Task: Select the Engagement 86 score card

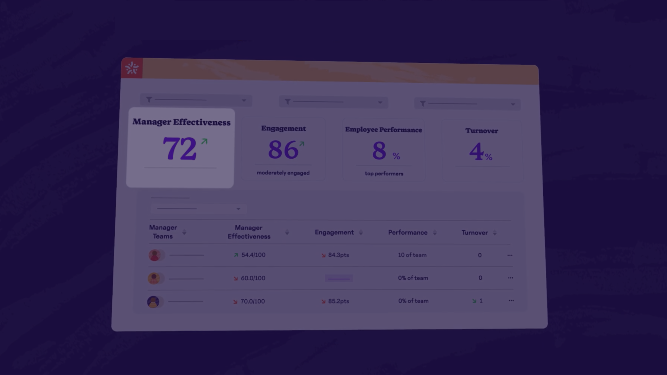Action: (x=283, y=149)
